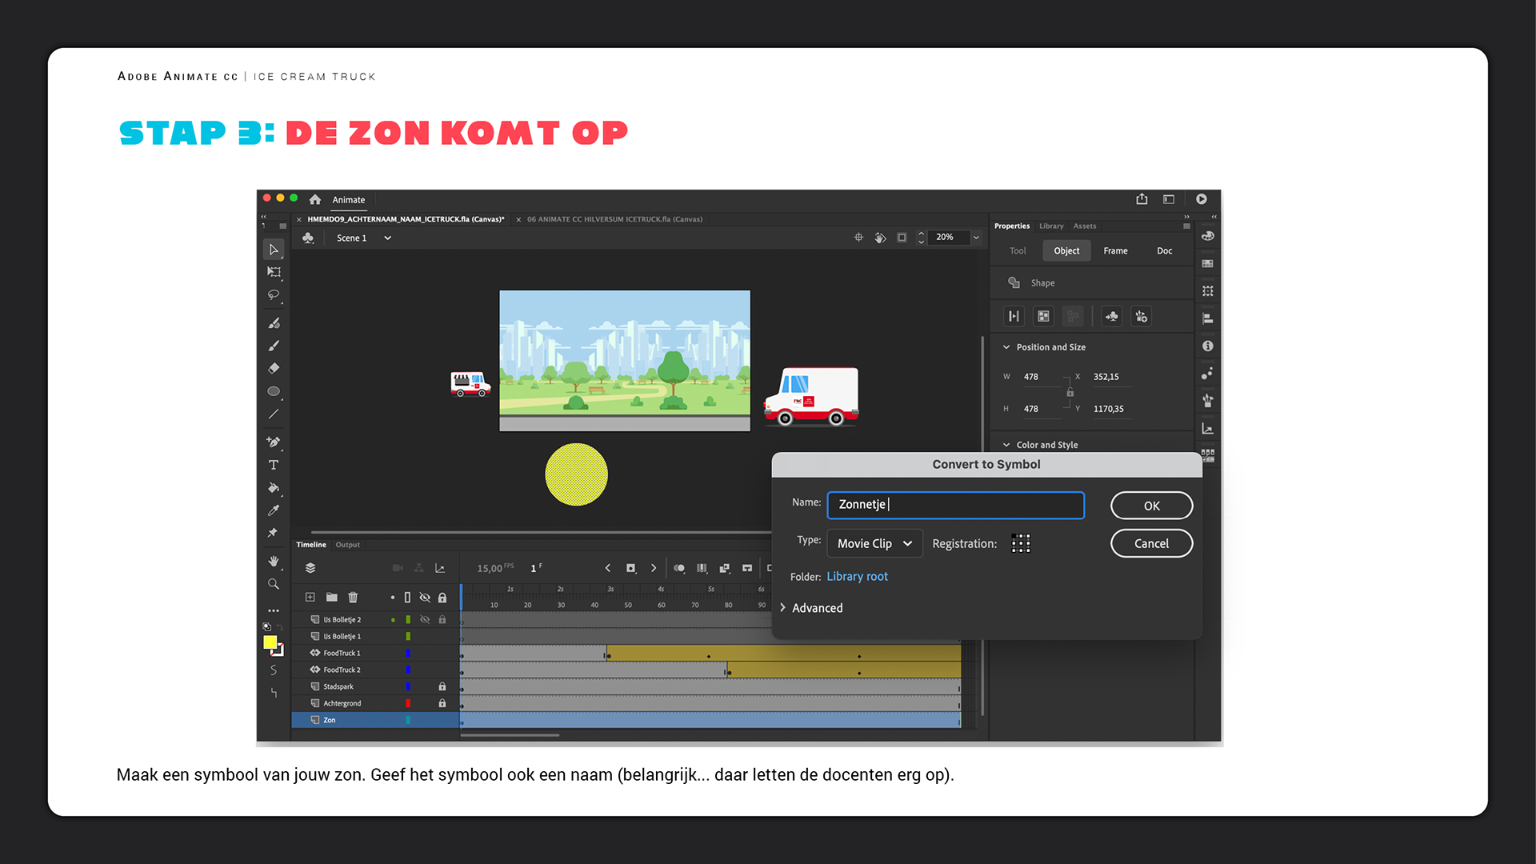Select the Eyedropper tool
The image size is (1536, 864).
tap(274, 510)
